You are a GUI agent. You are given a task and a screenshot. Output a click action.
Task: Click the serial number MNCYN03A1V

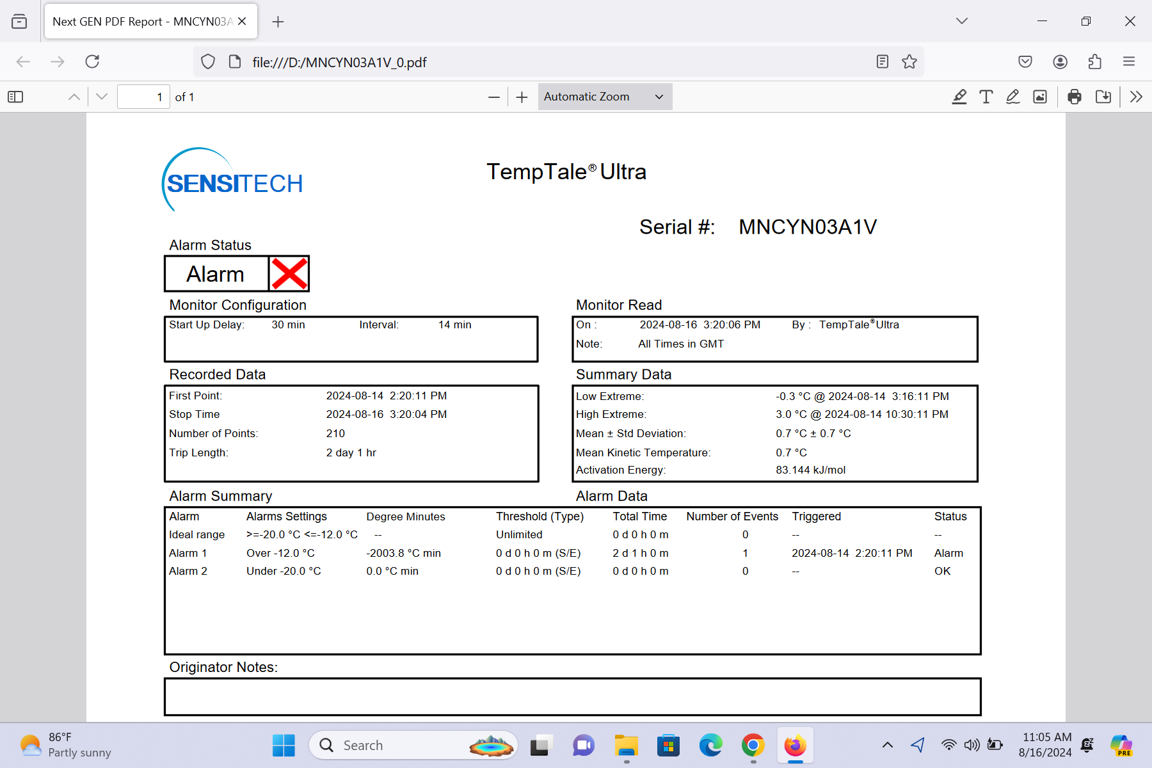(808, 227)
